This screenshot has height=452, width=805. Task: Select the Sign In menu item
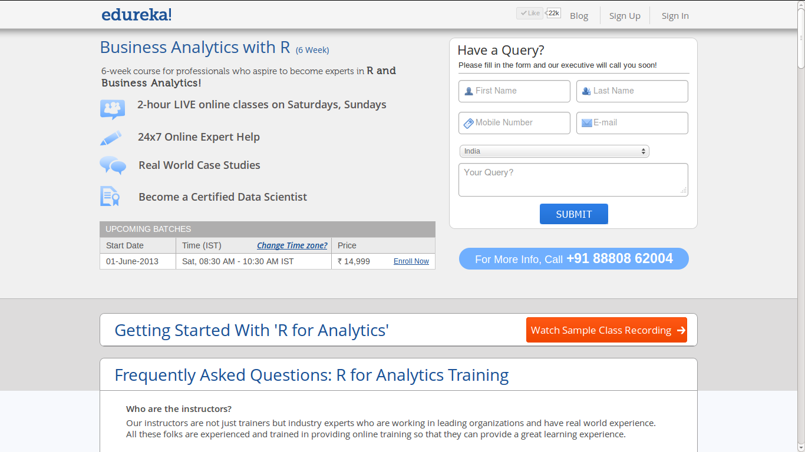[675, 16]
